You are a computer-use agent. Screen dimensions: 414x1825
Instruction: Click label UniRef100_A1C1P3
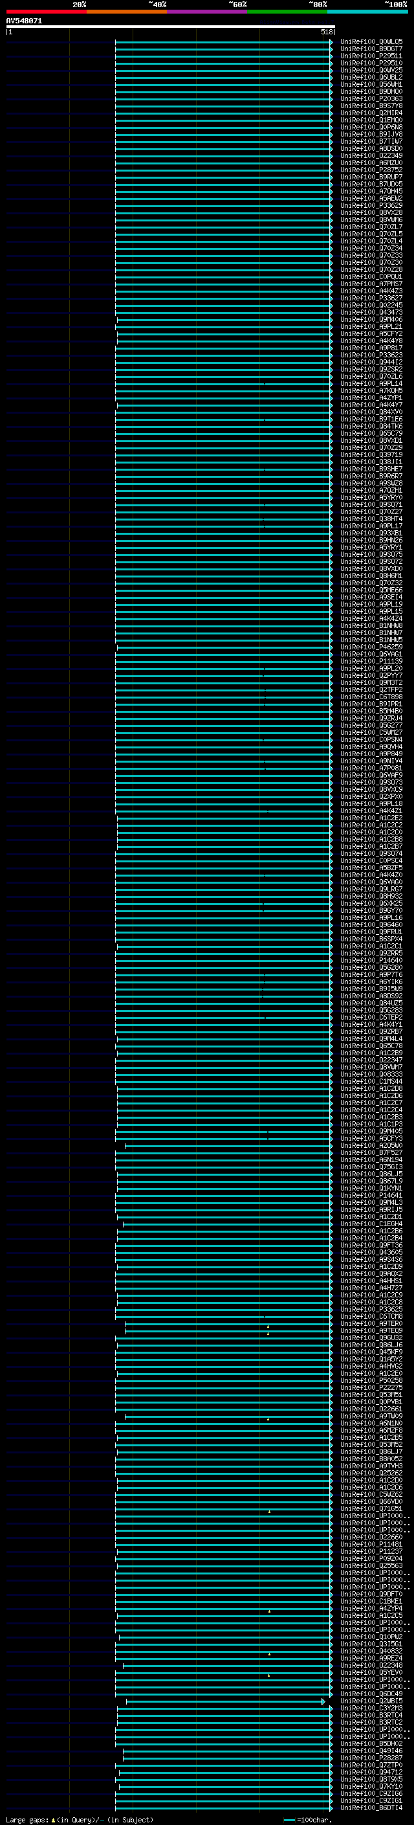(371, 1124)
